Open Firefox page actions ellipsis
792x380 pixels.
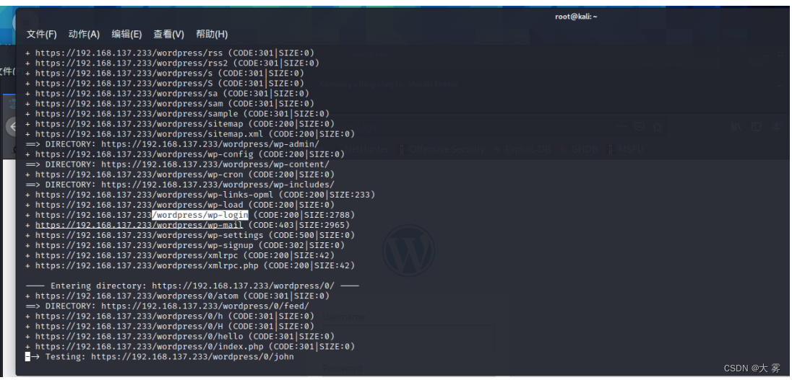621,126
